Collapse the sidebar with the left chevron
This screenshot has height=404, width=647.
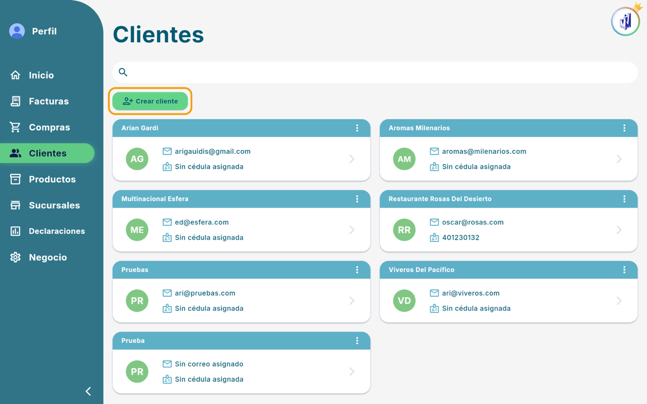pyautogui.click(x=88, y=391)
